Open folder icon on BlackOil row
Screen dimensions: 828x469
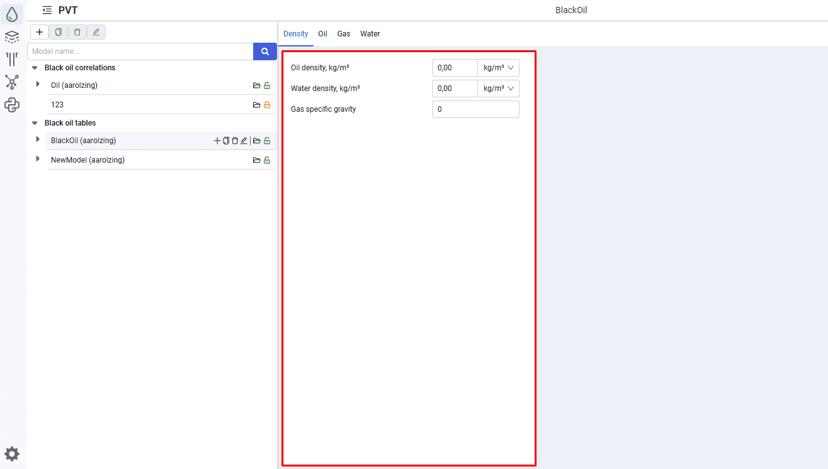[x=256, y=141]
